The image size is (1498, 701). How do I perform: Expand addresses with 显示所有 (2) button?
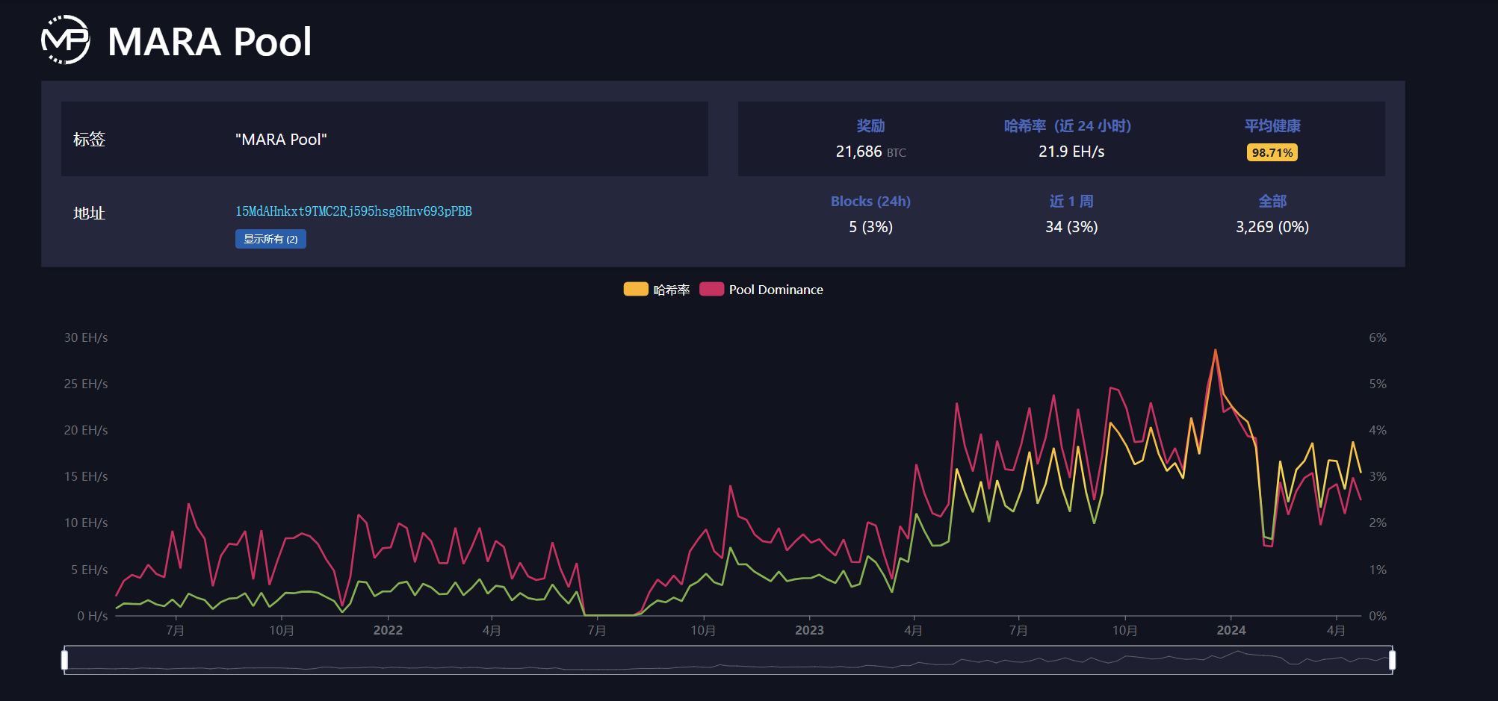[x=270, y=239]
